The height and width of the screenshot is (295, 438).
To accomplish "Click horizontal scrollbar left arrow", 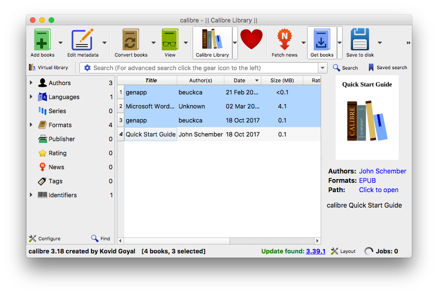I will (121, 240).
